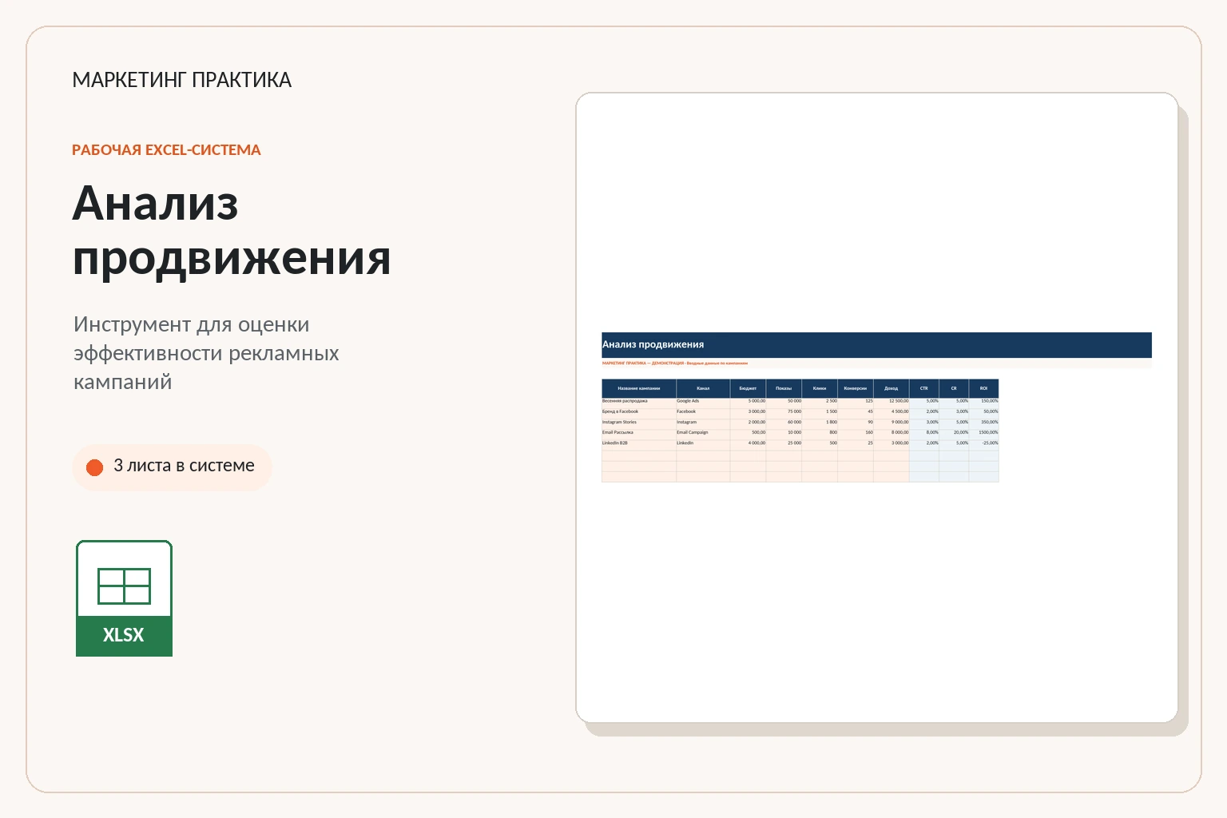Click the 'МАРКЕТИНГ ПРАКТИКА' brand heading

(181, 80)
